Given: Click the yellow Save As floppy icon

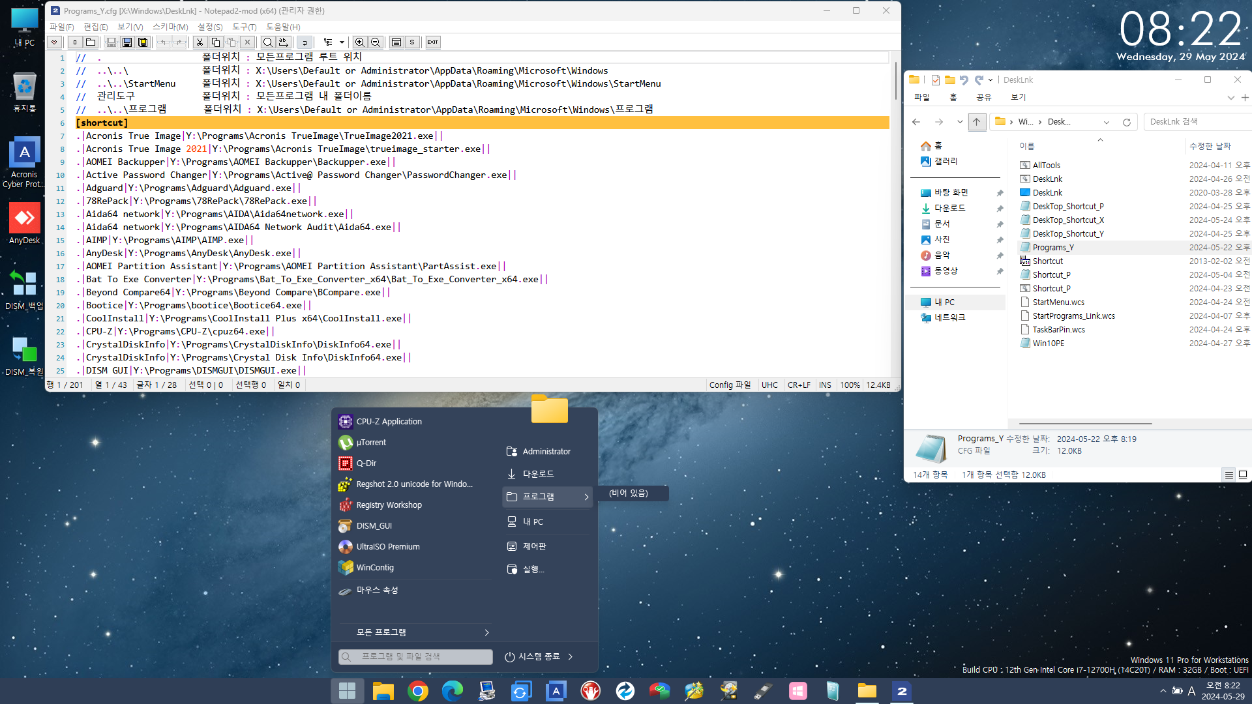Looking at the screenshot, I should click(143, 42).
